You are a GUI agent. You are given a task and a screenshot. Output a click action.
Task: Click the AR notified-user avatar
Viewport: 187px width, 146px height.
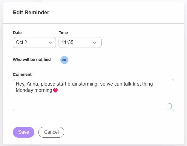click(x=64, y=60)
